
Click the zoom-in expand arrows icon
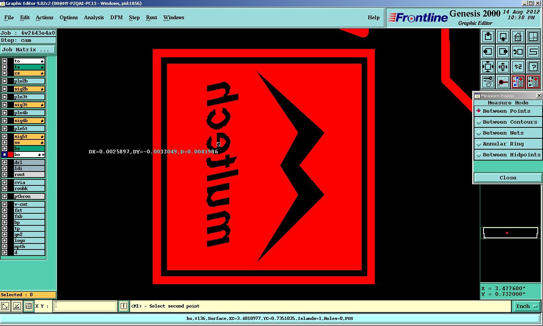(x=488, y=67)
